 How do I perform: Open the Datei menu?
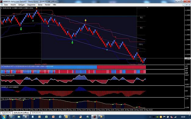[x=6, y=5]
